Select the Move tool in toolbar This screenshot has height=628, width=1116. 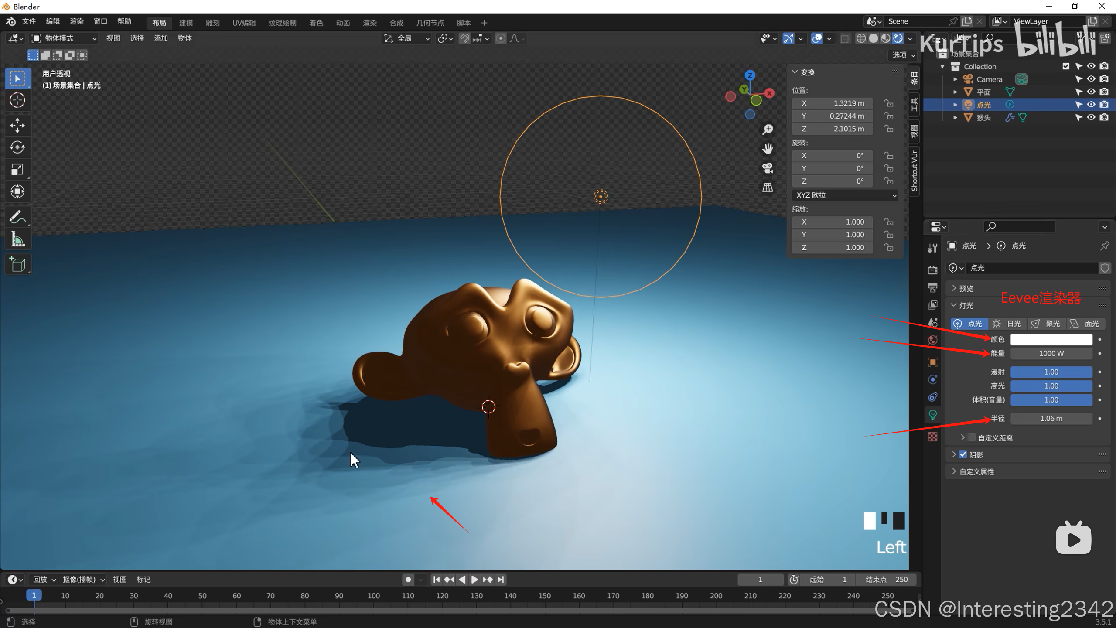coord(17,126)
